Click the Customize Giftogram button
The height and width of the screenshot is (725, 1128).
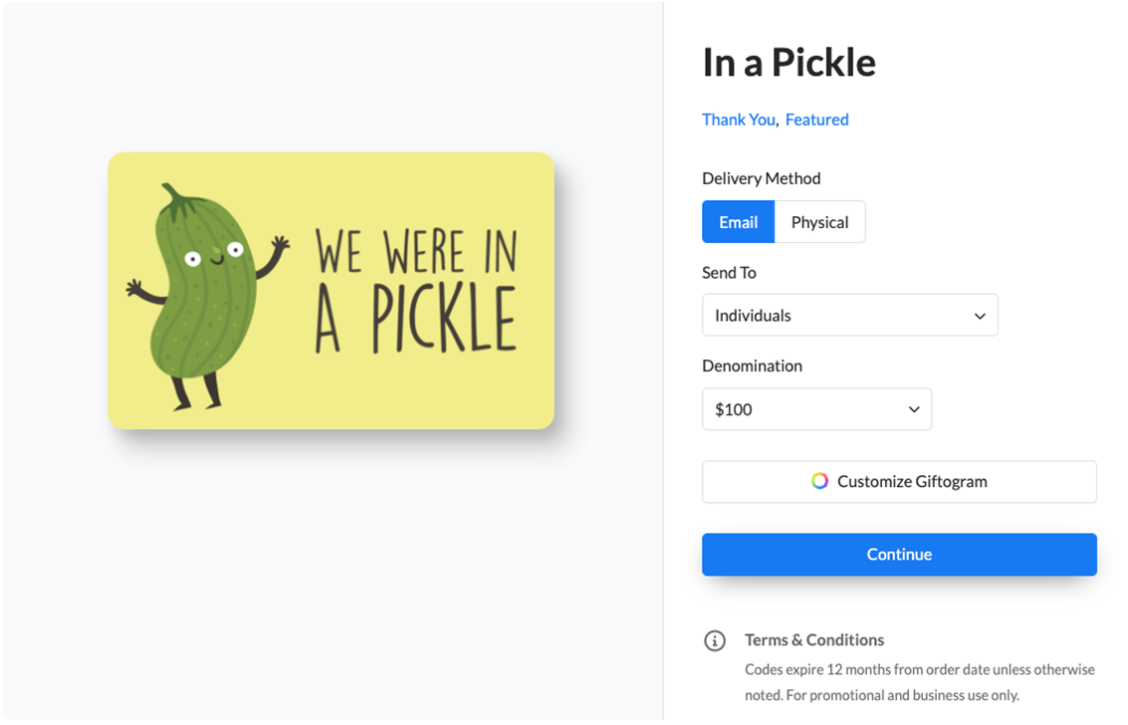click(x=898, y=481)
